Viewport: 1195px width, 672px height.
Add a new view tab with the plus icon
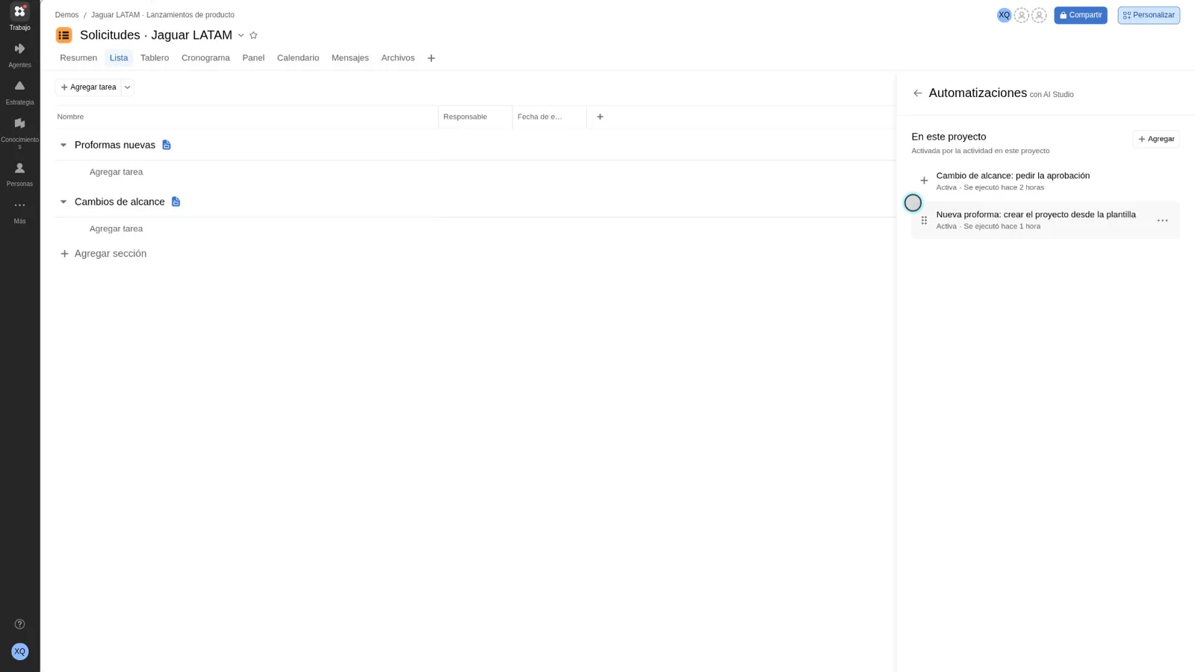point(431,58)
